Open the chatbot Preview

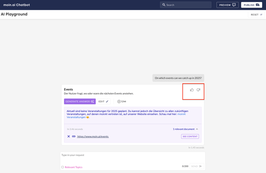227,5
